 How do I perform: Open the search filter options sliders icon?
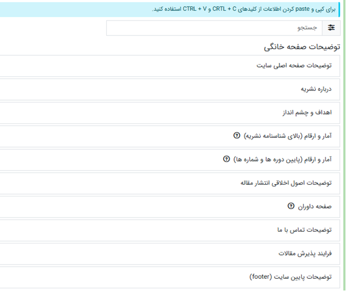[332, 28]
